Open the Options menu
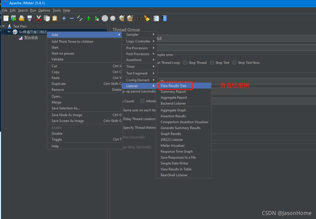The width and height of the screenshot is (316, 219). tap(44, 10)
